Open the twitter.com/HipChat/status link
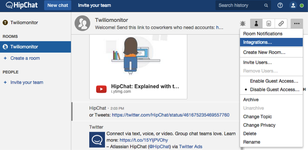This screenshot has width=308, height=150. 171,115
